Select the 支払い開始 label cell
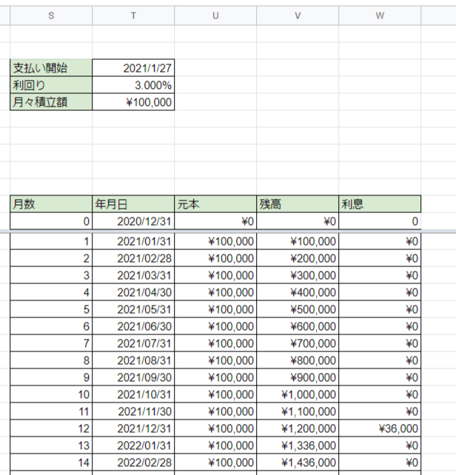This screenshot has width=456, height=475. coord(51,68)
